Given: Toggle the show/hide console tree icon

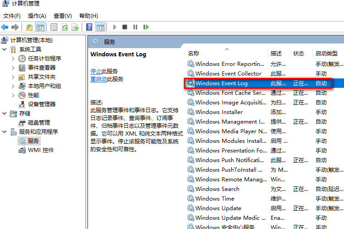Looking at the screenshot, I should (x=40, y=27).
